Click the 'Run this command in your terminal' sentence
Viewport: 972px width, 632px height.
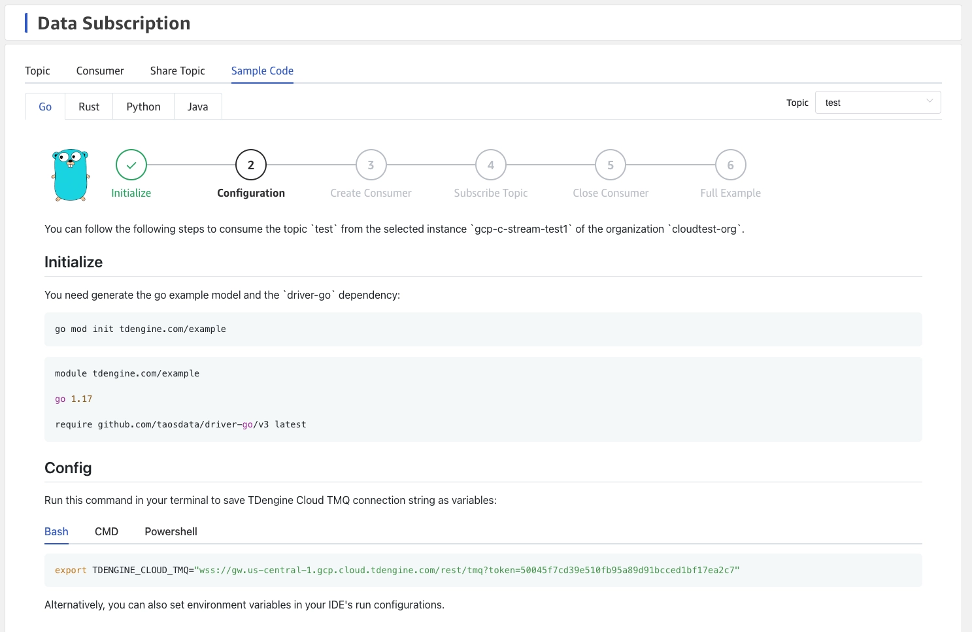[271, 500]
